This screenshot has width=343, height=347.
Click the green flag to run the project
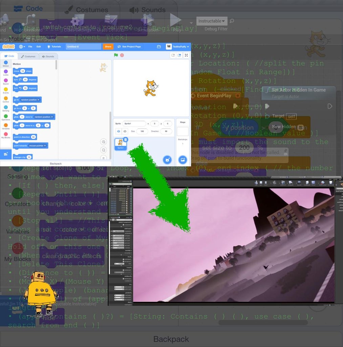[115, 55]
